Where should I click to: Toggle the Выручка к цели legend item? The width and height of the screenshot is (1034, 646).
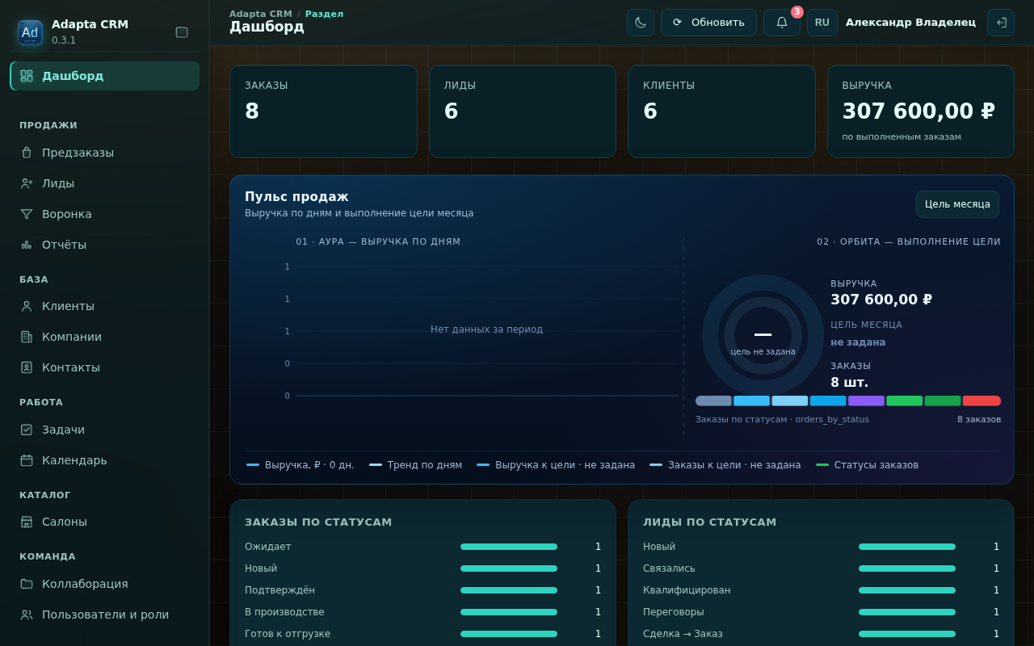tap(556, 465)
